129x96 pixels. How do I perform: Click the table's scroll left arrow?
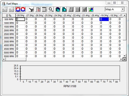tap(4, 59)
